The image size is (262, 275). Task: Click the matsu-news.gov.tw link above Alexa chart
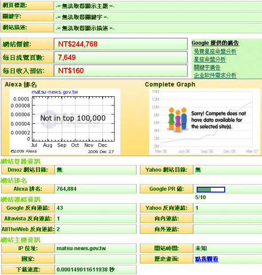click(55, 92)
